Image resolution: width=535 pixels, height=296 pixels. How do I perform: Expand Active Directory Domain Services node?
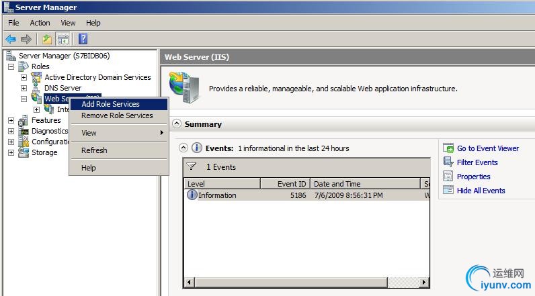coord(24,77)
